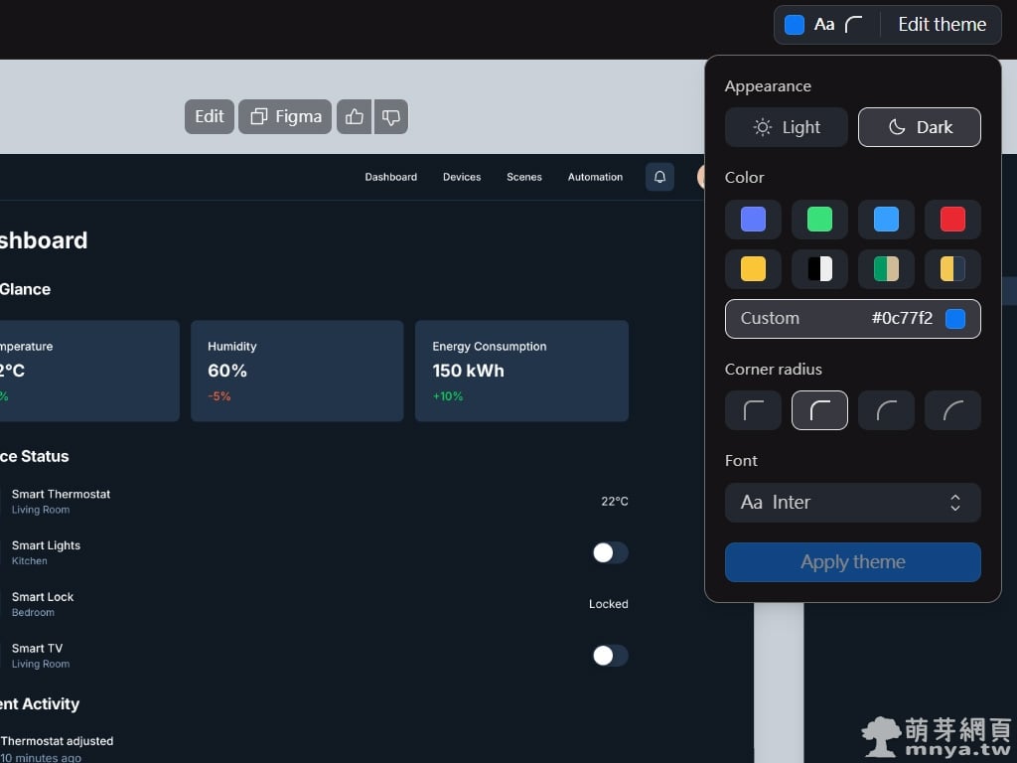Switch appearance to Light mode
The height and width of the screenshot is (763, 1017).
(787, 127)
